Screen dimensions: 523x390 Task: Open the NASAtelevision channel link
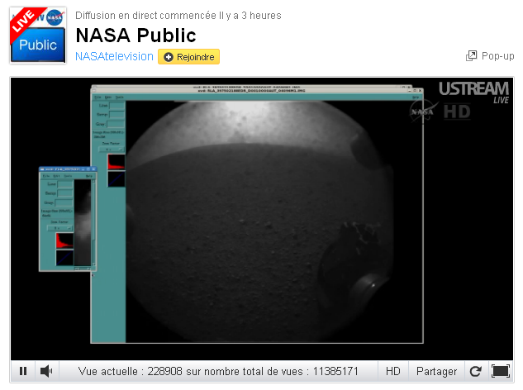pos(114,57)
